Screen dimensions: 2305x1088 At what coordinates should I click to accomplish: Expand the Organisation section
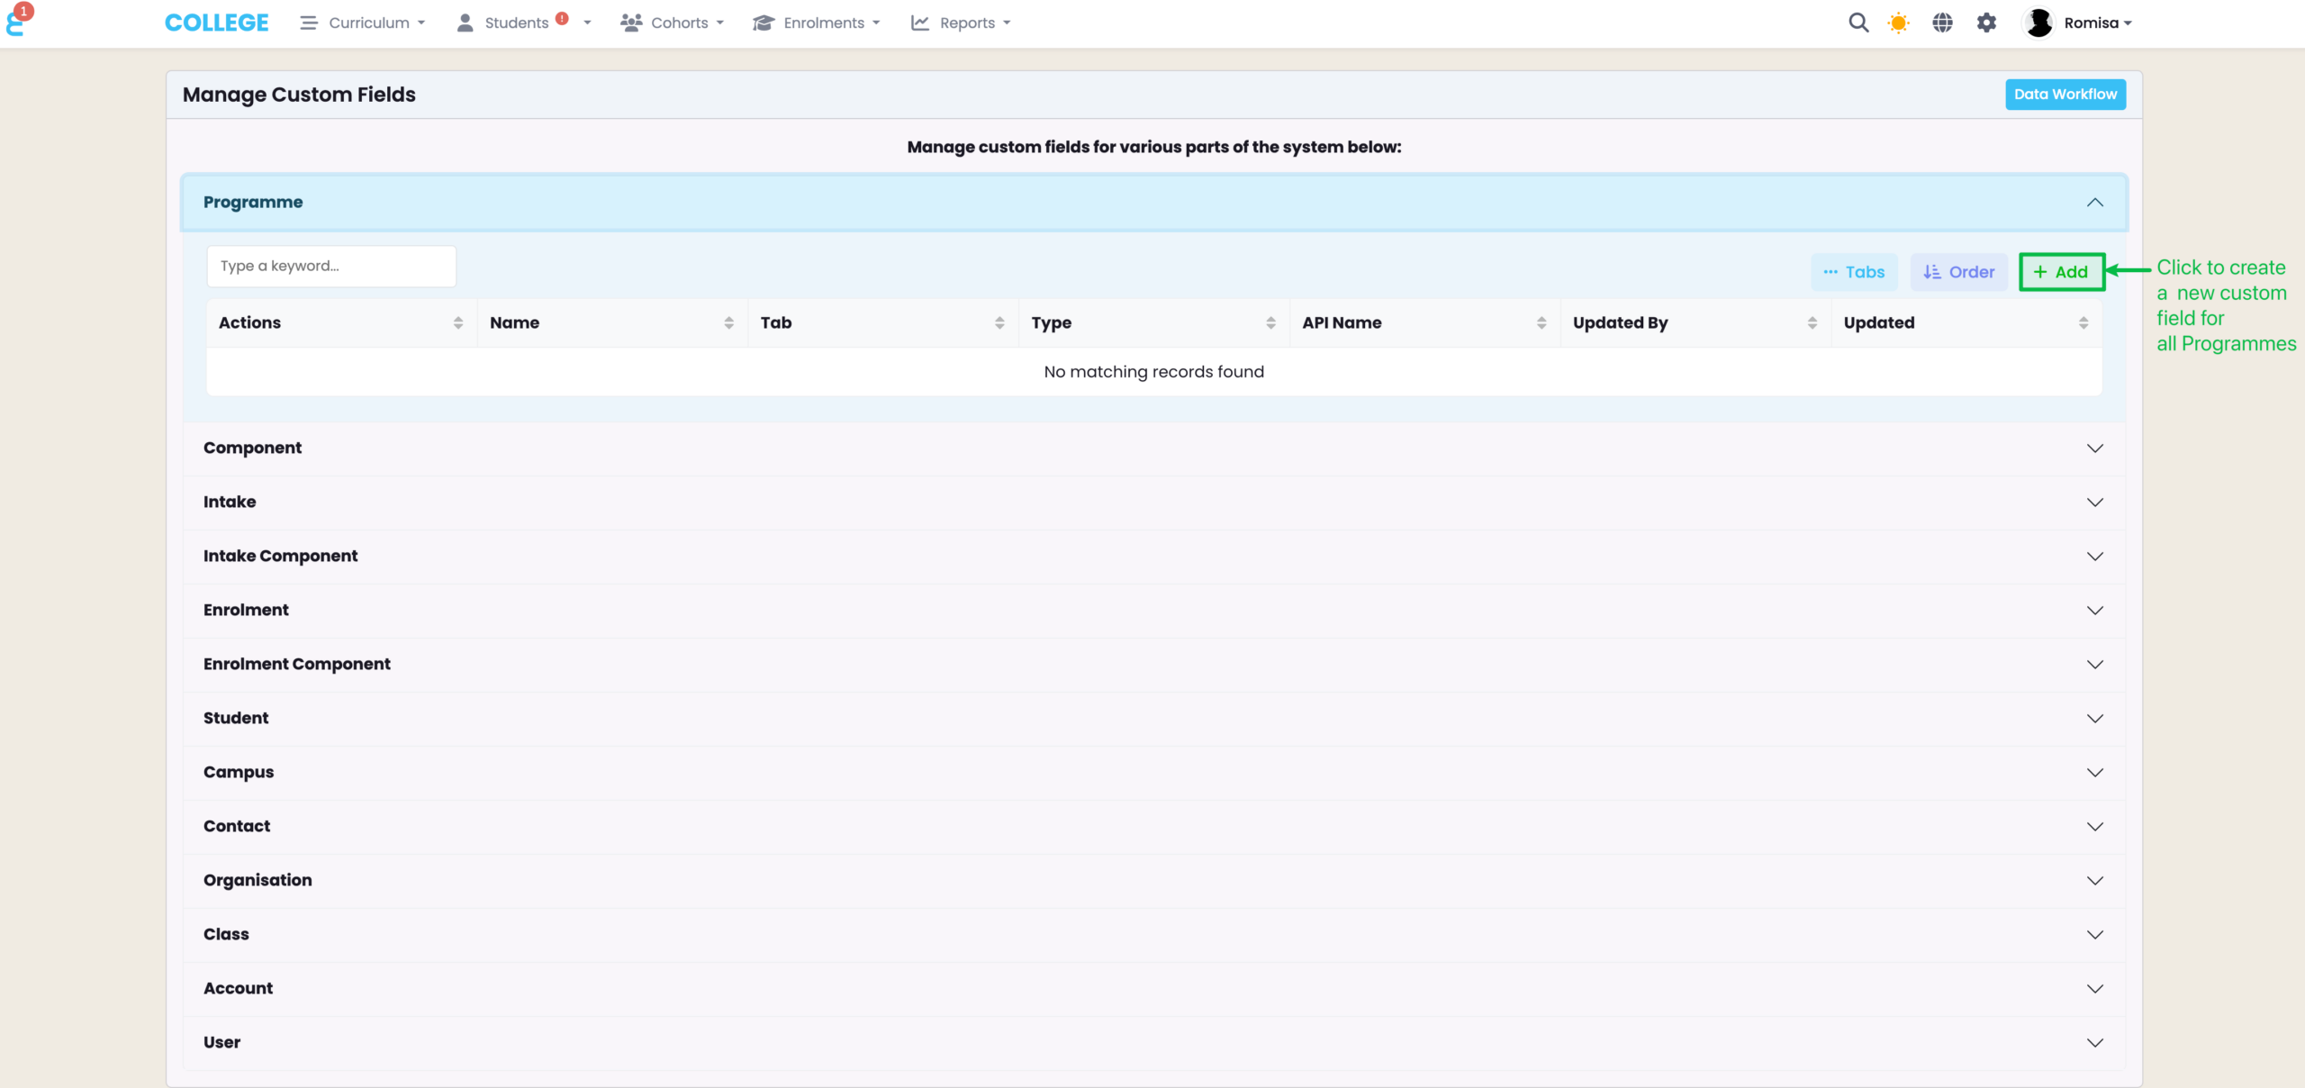coord(2094,880)
